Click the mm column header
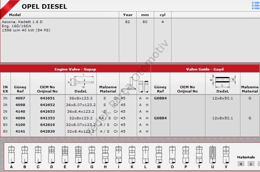260x172 pixels. [x=145, y=15]
